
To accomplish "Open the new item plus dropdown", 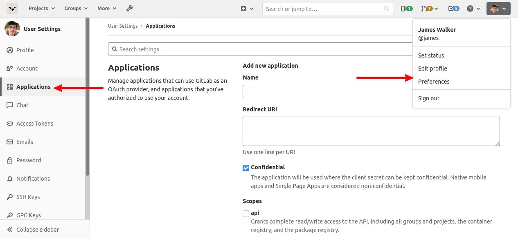I will 247,9.
